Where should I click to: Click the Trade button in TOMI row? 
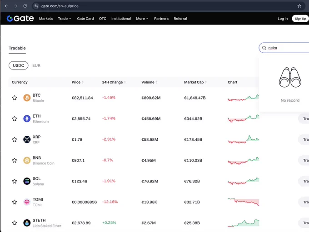click(304, 202)
